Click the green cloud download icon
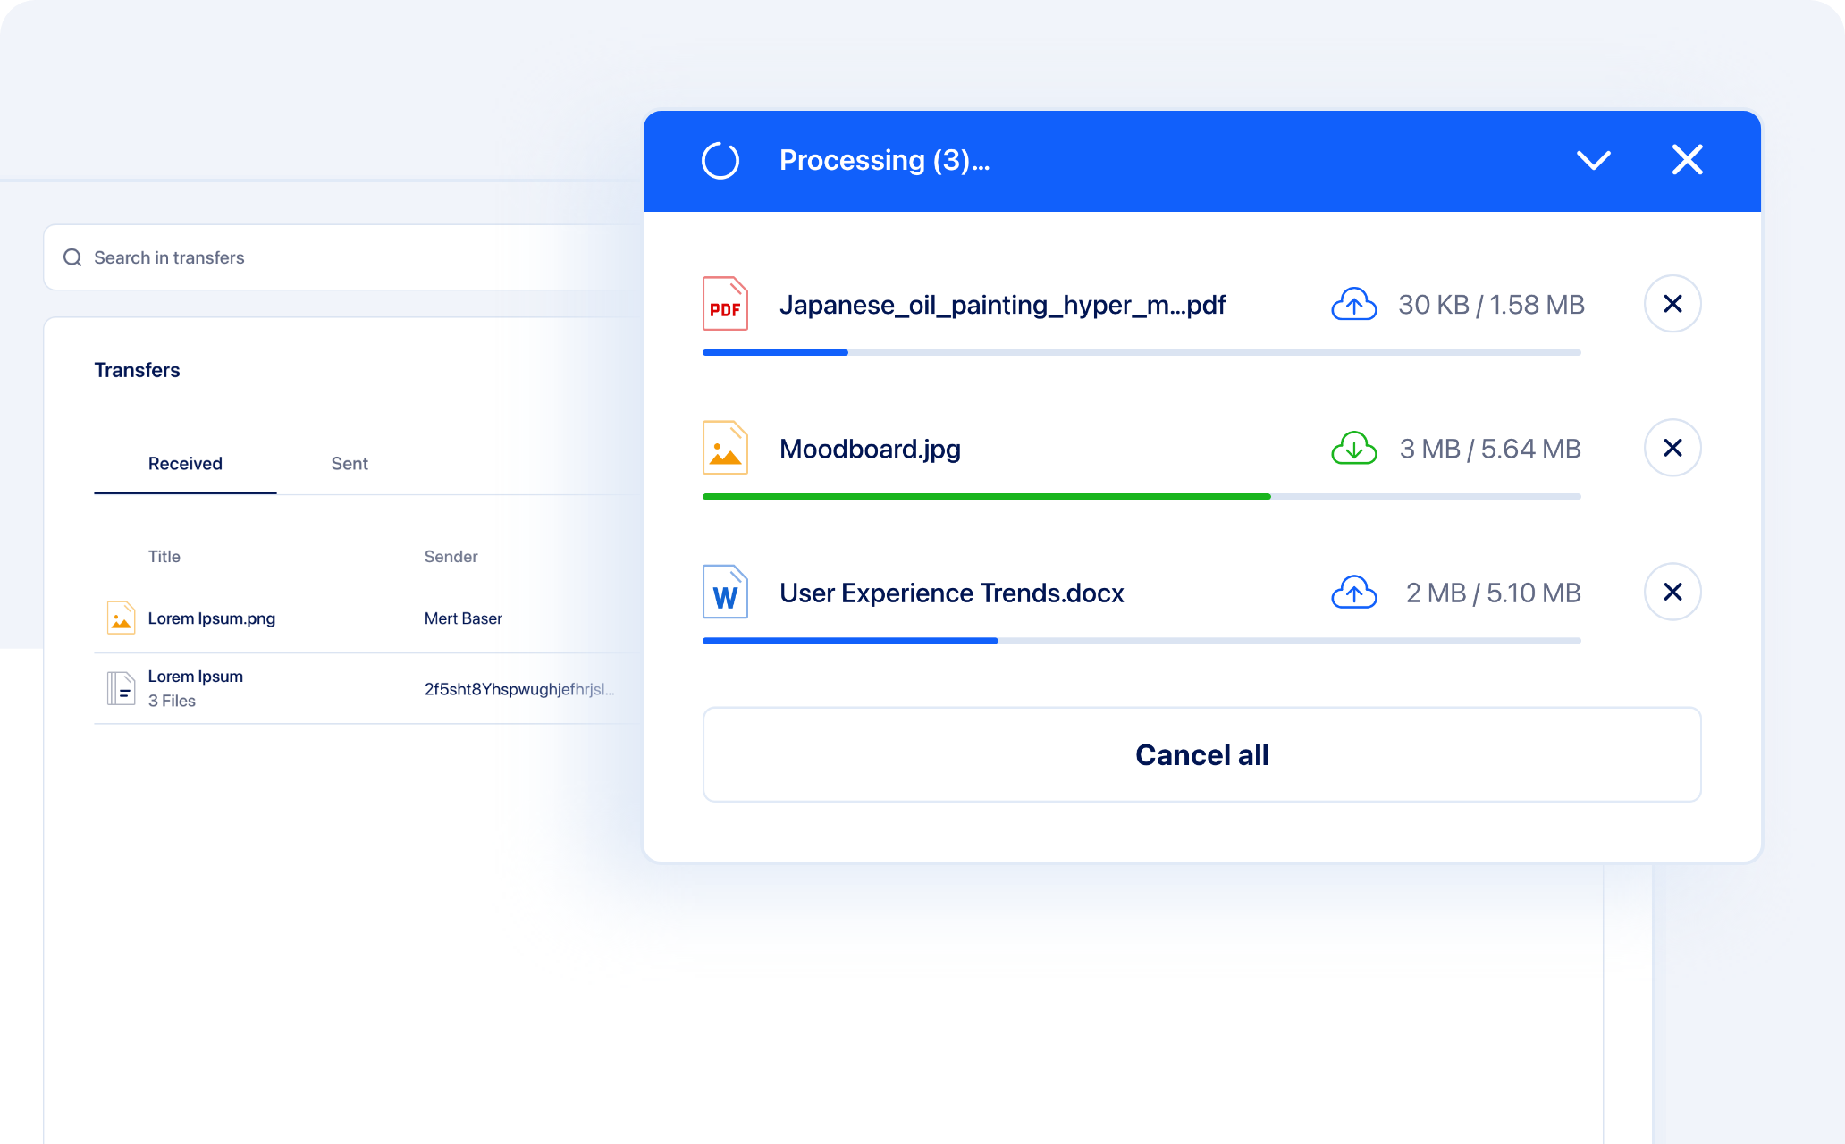 pos(1353,448)
